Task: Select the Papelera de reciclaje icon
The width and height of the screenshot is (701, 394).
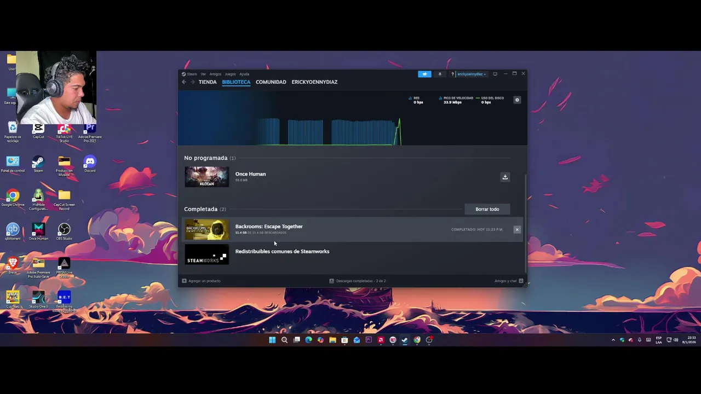Action: [x=13, y=132]
